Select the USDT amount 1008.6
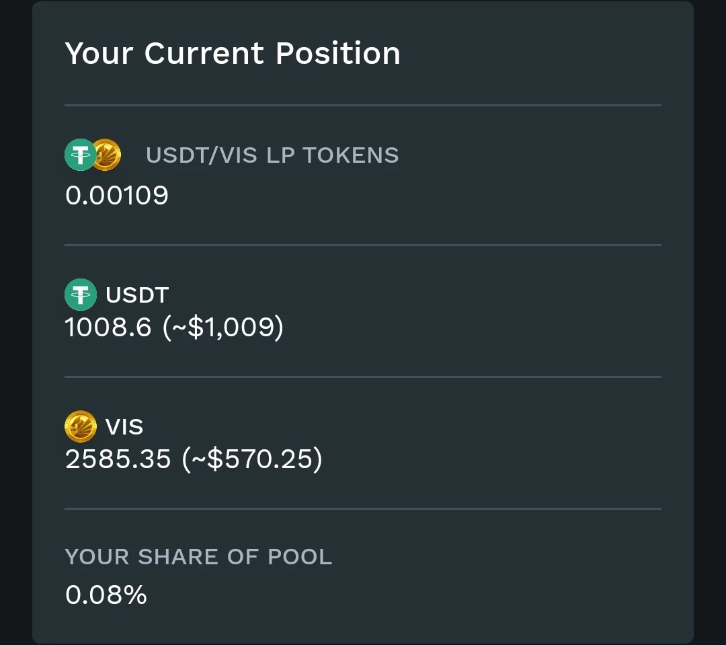726x645 pixels. pyautogui.click(x=108, y=328)
